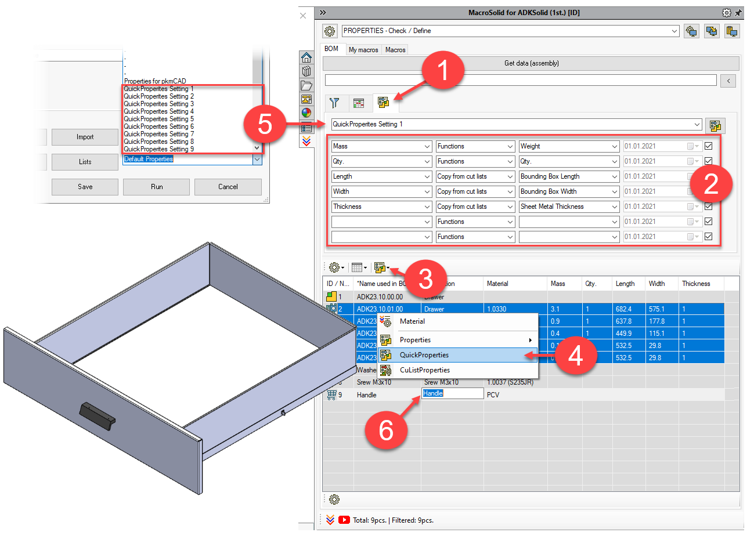This screenshot has width=754, height=536.
Task: Click the Get data (assembly) button
Action: coord(531,63)
